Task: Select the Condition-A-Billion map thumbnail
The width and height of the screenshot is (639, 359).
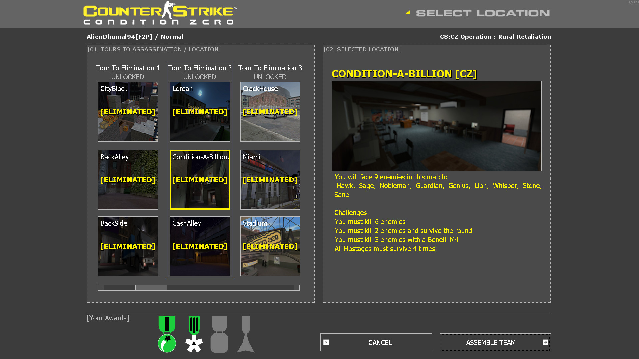Action: click(x=200, y=180)
